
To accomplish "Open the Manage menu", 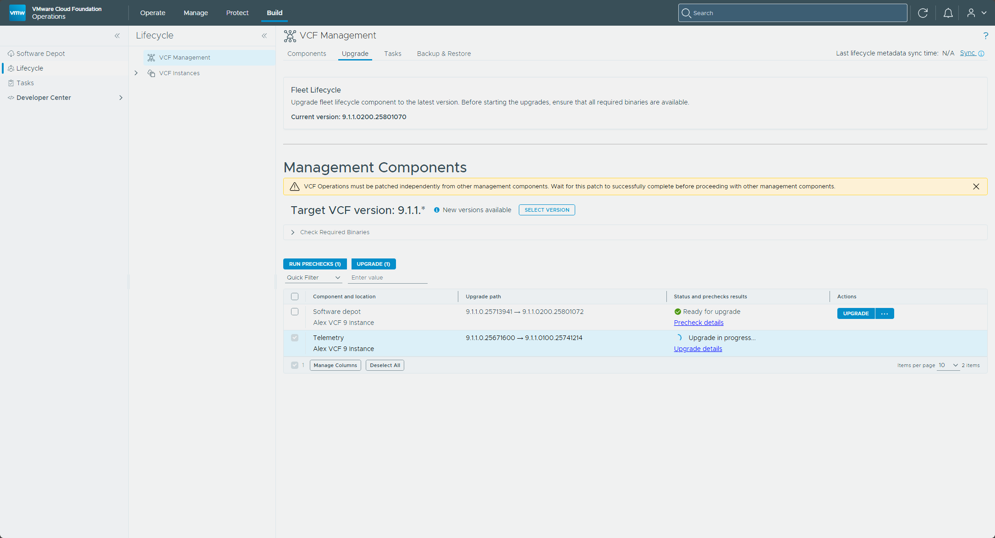I will pos(196,13).
